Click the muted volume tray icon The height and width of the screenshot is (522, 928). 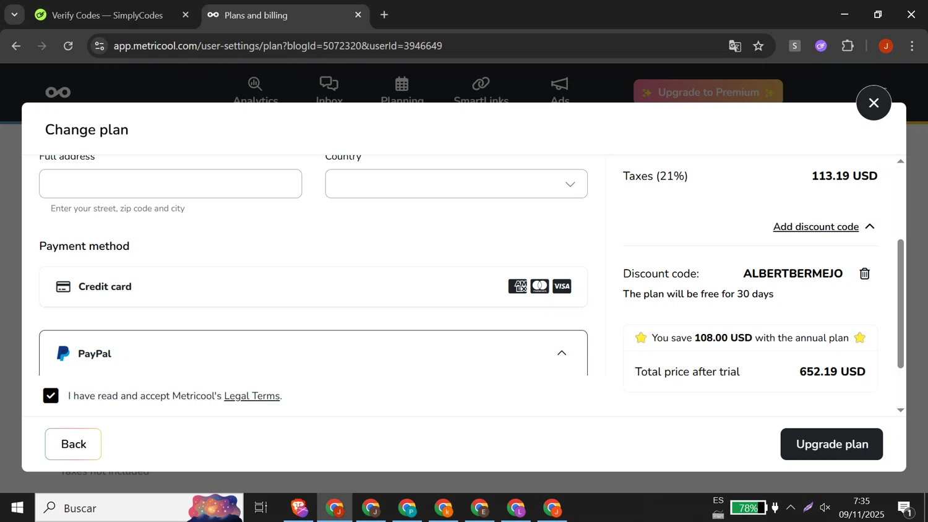(825, 508)
